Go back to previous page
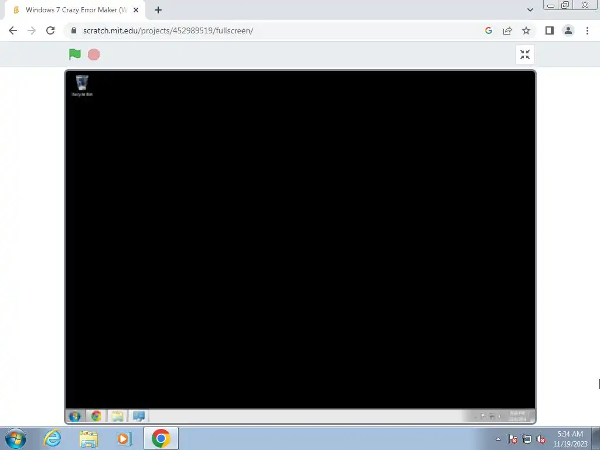Viewport: 600px width, 450px height. click(x=13, y=30)
